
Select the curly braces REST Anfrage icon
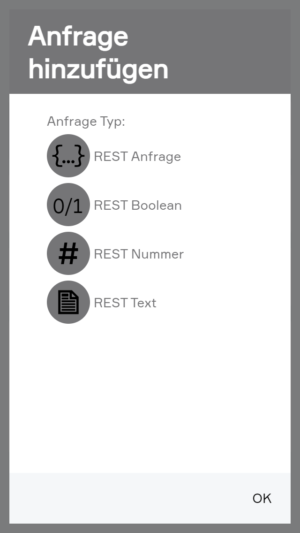[68, 156]
